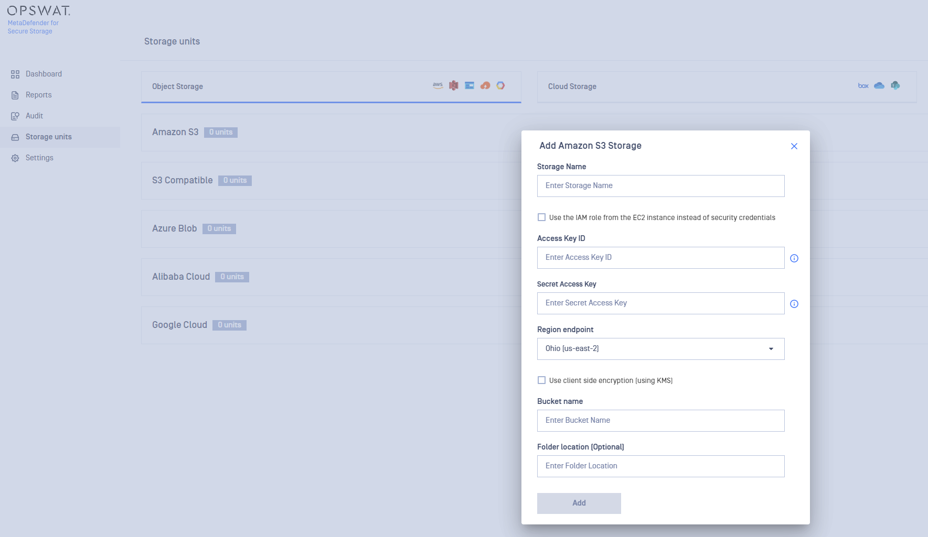Click the AWS logo icon
This screenshot has width=928, height=537.
point(438,85)
